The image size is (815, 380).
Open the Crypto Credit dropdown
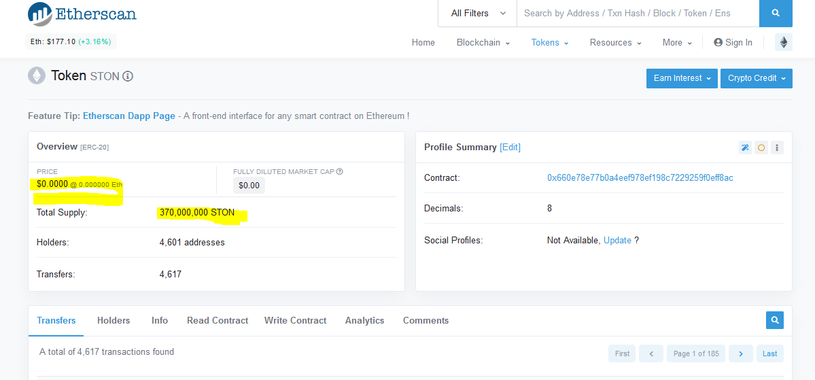click(756, 78)
